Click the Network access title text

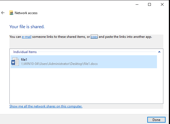pyautogui.click(x=26, y=13)
